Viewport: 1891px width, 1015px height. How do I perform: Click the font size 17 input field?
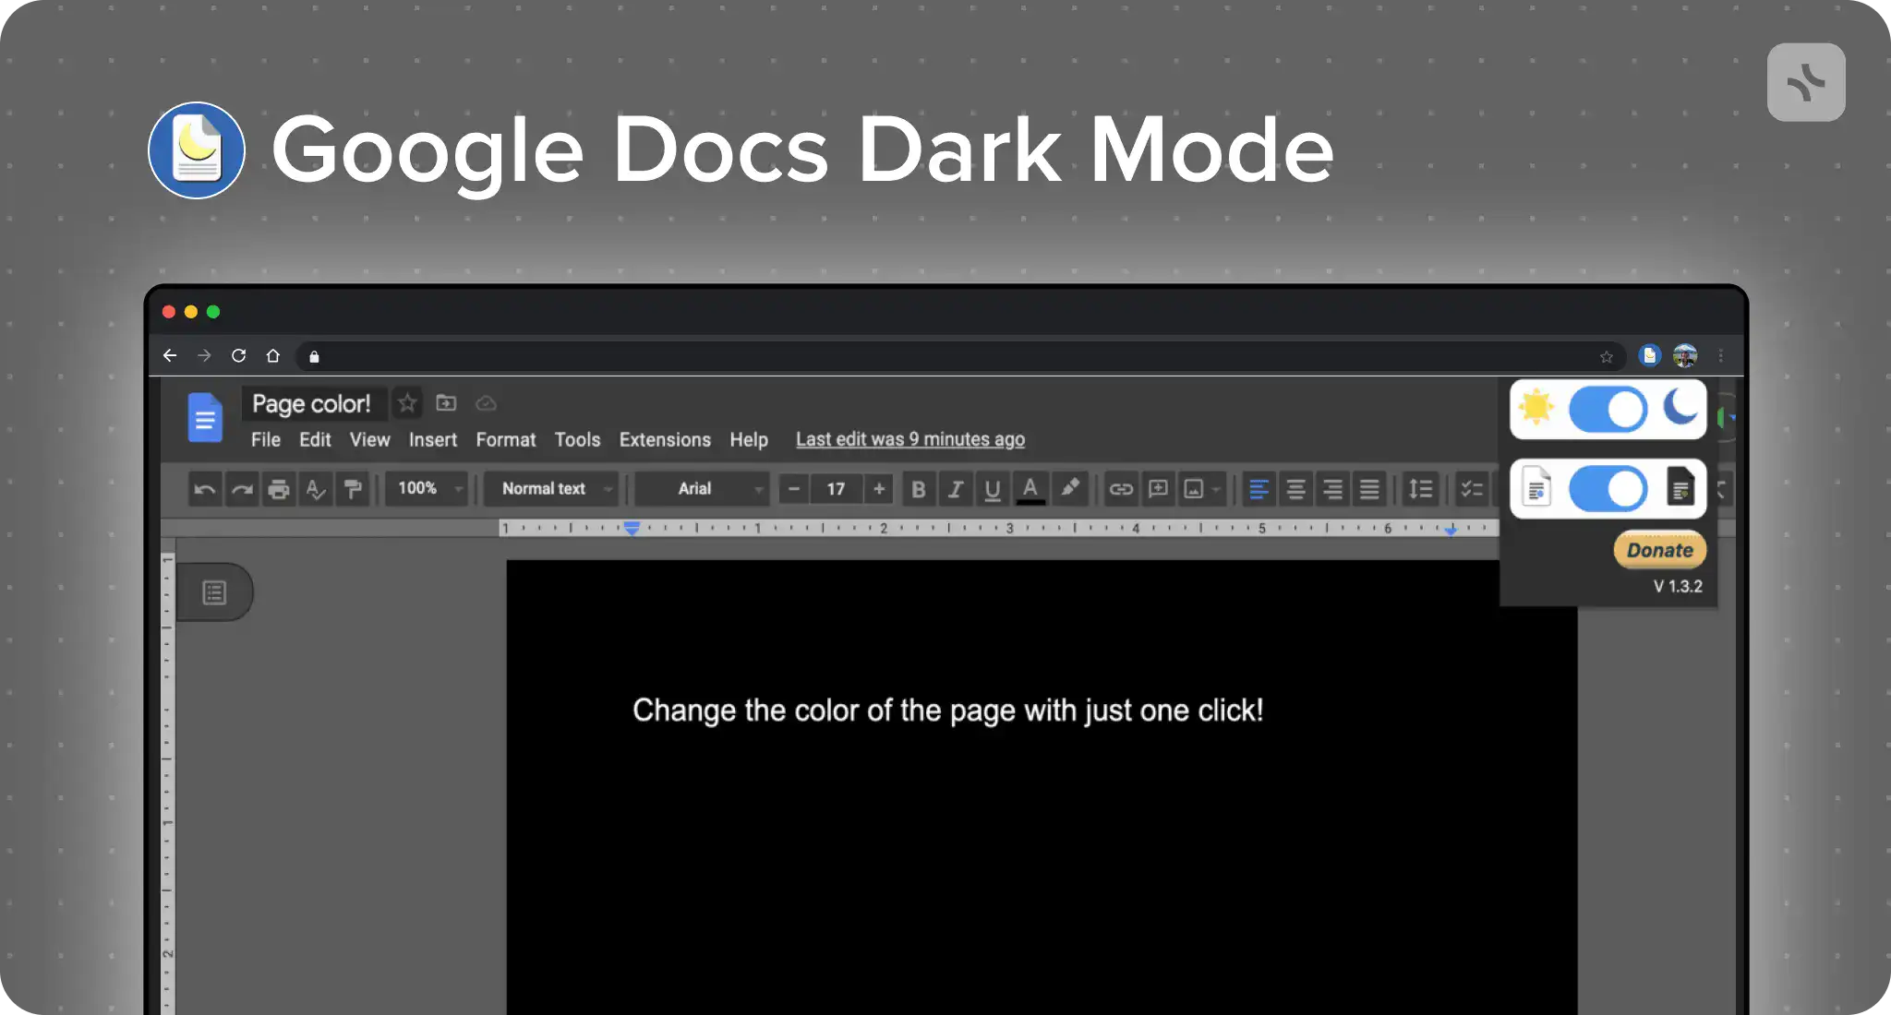coord(834,487)
